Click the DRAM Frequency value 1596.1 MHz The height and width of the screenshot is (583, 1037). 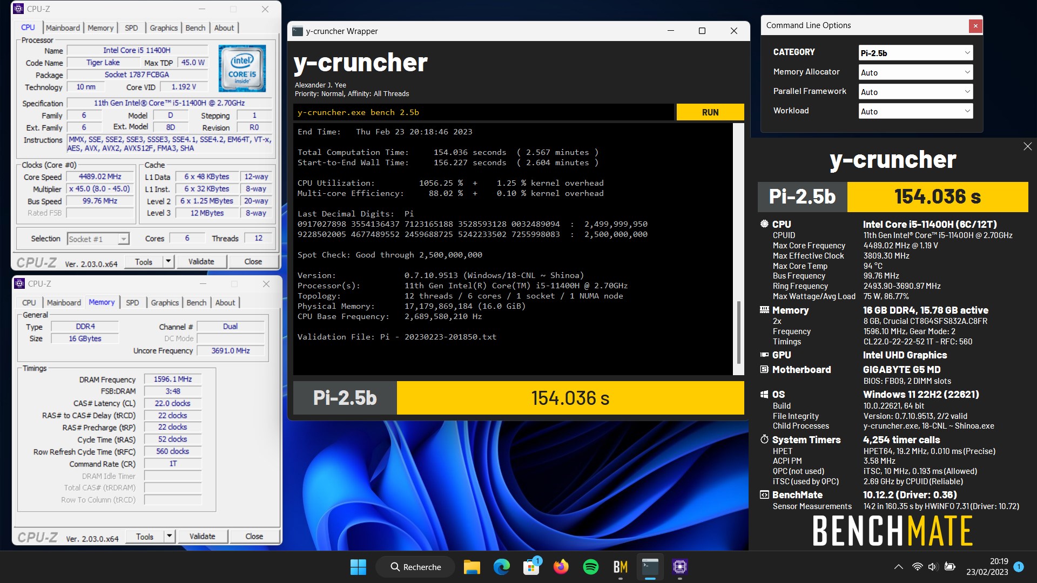[173, 379]
